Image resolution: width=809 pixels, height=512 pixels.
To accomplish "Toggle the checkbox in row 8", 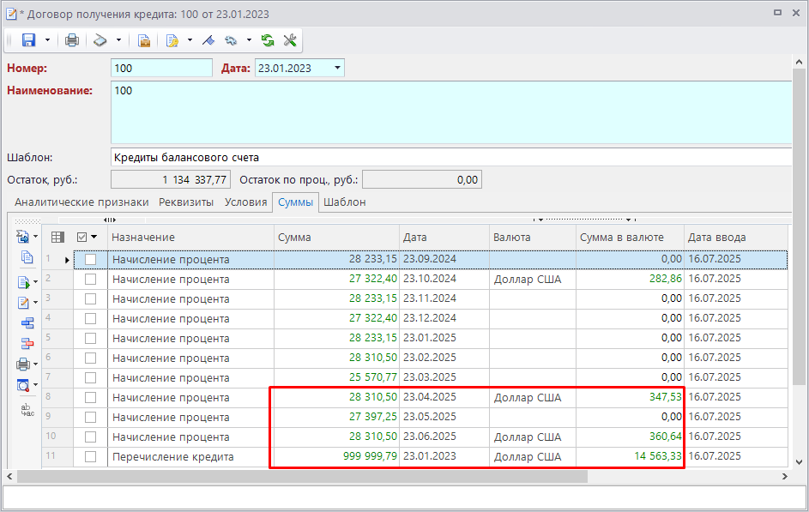I will pyautogui.click(x=90, y=398).
